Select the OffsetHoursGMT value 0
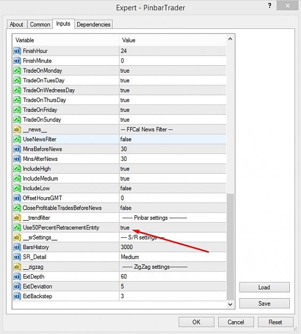This screenshot has width=301, height=334. 122,198
